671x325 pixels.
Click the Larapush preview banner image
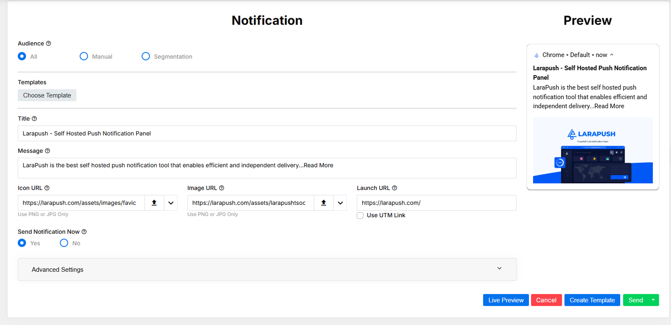(593, 150)
